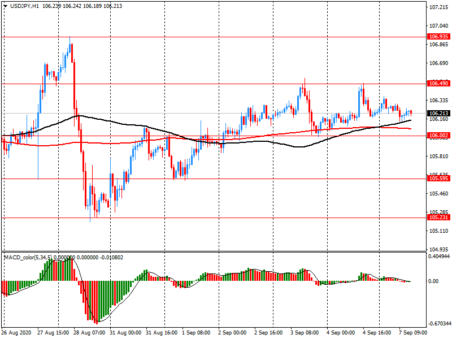
Task: Click the 107.215 value on price scale
Action: tap(438, 8)
